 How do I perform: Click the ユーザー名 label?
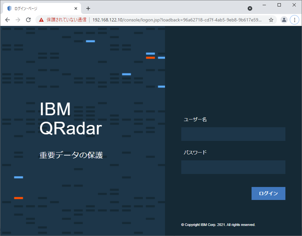[195, 119]
